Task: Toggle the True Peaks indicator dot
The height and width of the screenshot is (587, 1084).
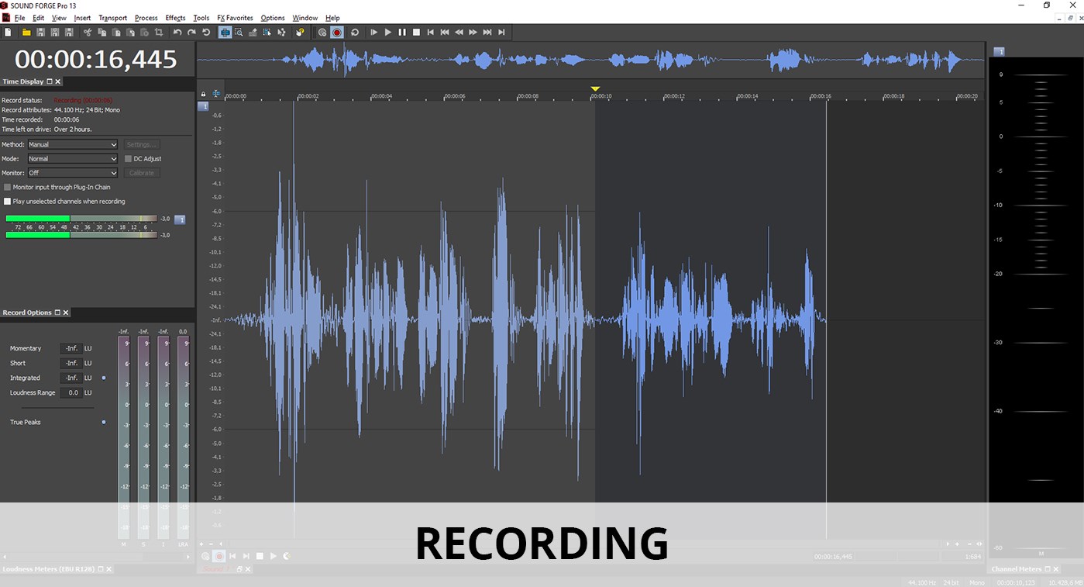Action: [x=104, y=422]
